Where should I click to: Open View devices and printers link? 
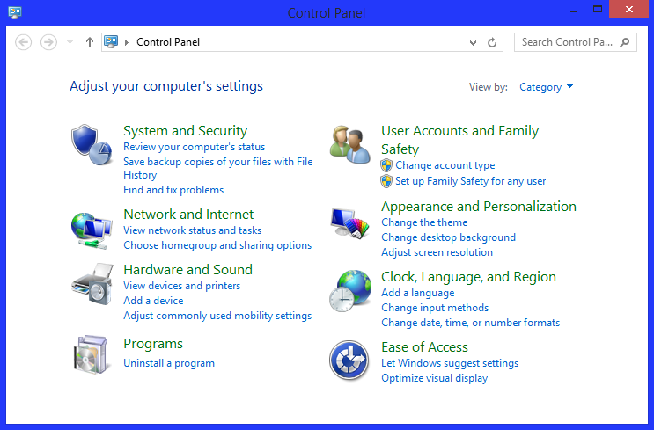point(181,286)
